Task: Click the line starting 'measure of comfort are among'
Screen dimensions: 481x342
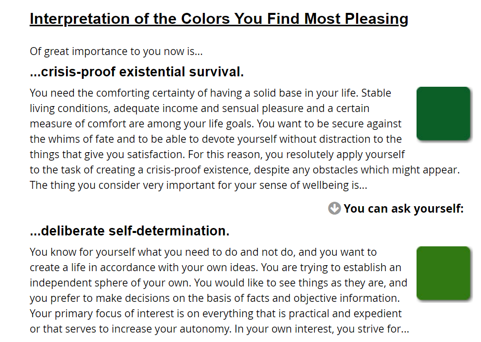Action: pos(215,123)
